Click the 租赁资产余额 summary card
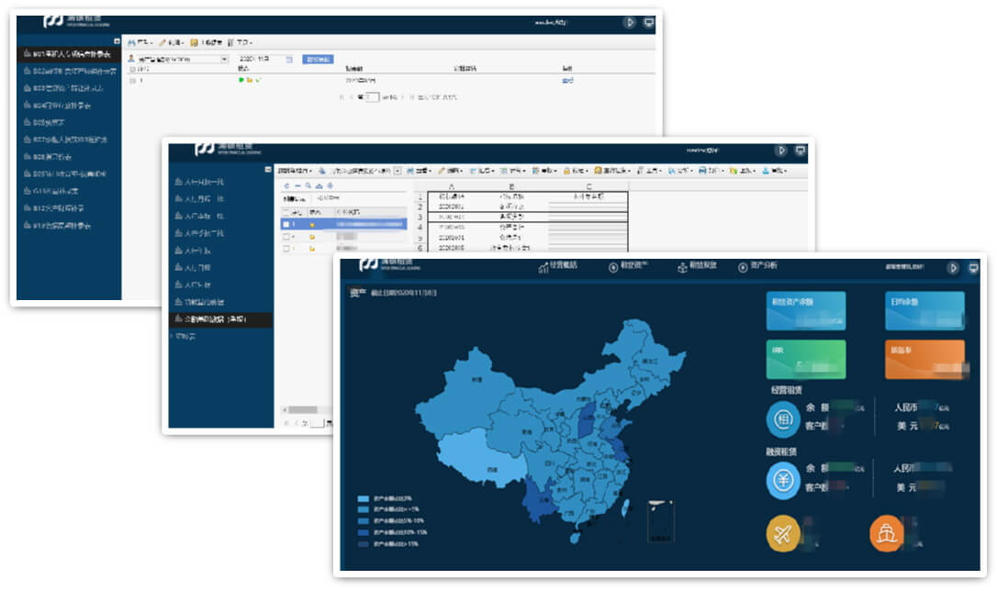The height and width of the screenshot is (591, 997). click(x=805, y=311)
